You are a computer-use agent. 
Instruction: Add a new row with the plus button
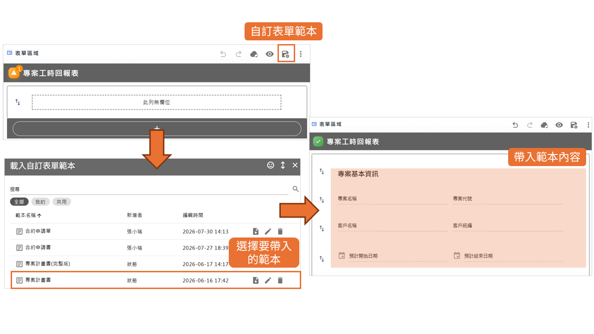pyautogui.click(x=157, y=128)
